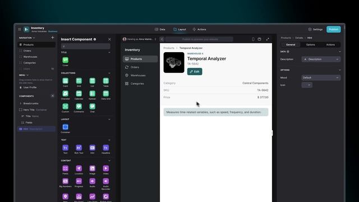Click the Temporal Analyzer product thumbnail
Viewport: 359px width, 202px height.
pyautogui.click(x=174, y=62)
